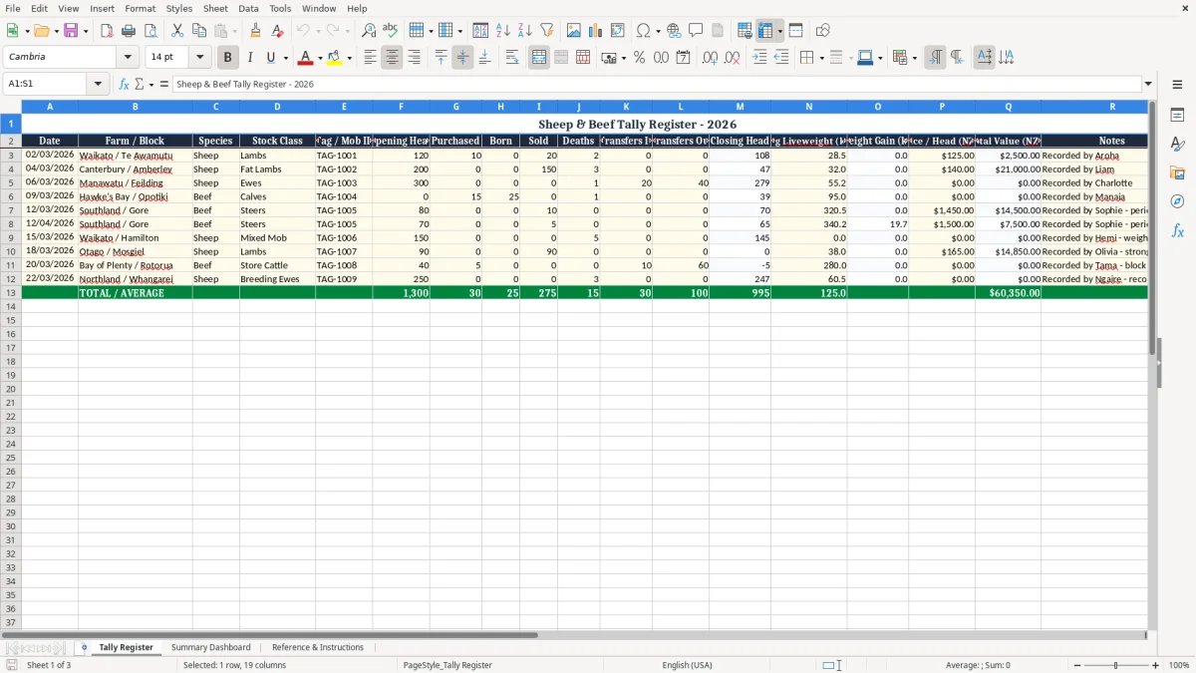Click the Clear Direct Formatting icon
The height and width of the screenshot is (673, 1196).
click(x=278, y=31)
